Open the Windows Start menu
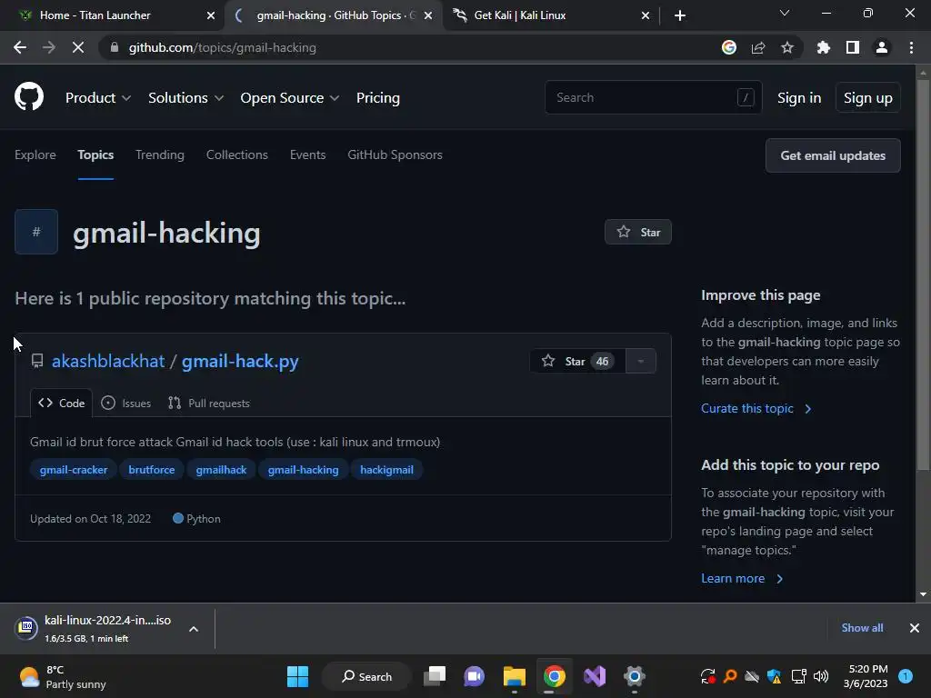931x698 pixels. click(x=297, y=676)
